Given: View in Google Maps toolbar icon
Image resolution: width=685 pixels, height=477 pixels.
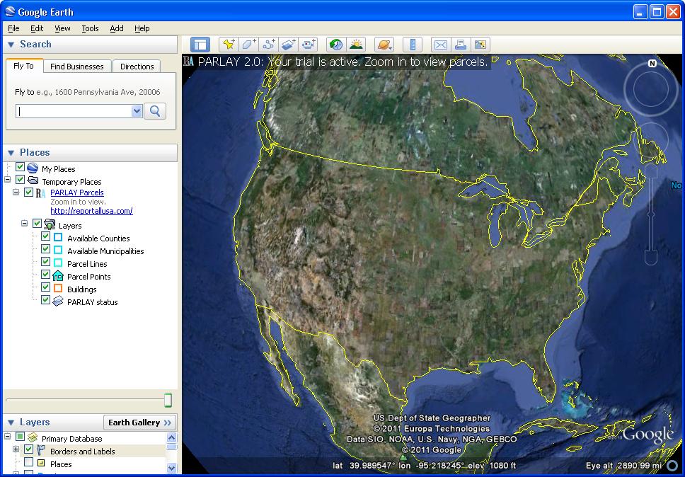Looking at the screenshot, I should [x=480, y=45].
